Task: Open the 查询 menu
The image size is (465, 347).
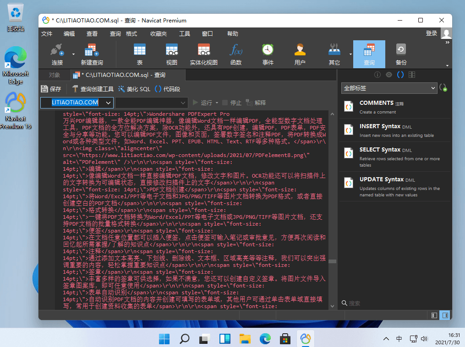Action: point(115,34)
